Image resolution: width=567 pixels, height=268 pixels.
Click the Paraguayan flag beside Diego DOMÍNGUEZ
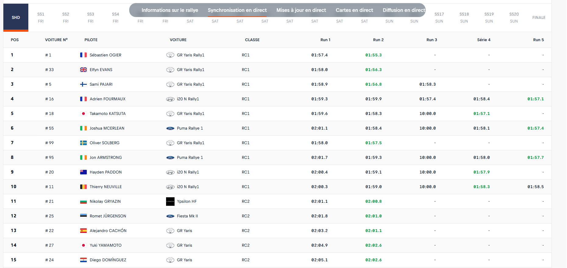(83, 260)
